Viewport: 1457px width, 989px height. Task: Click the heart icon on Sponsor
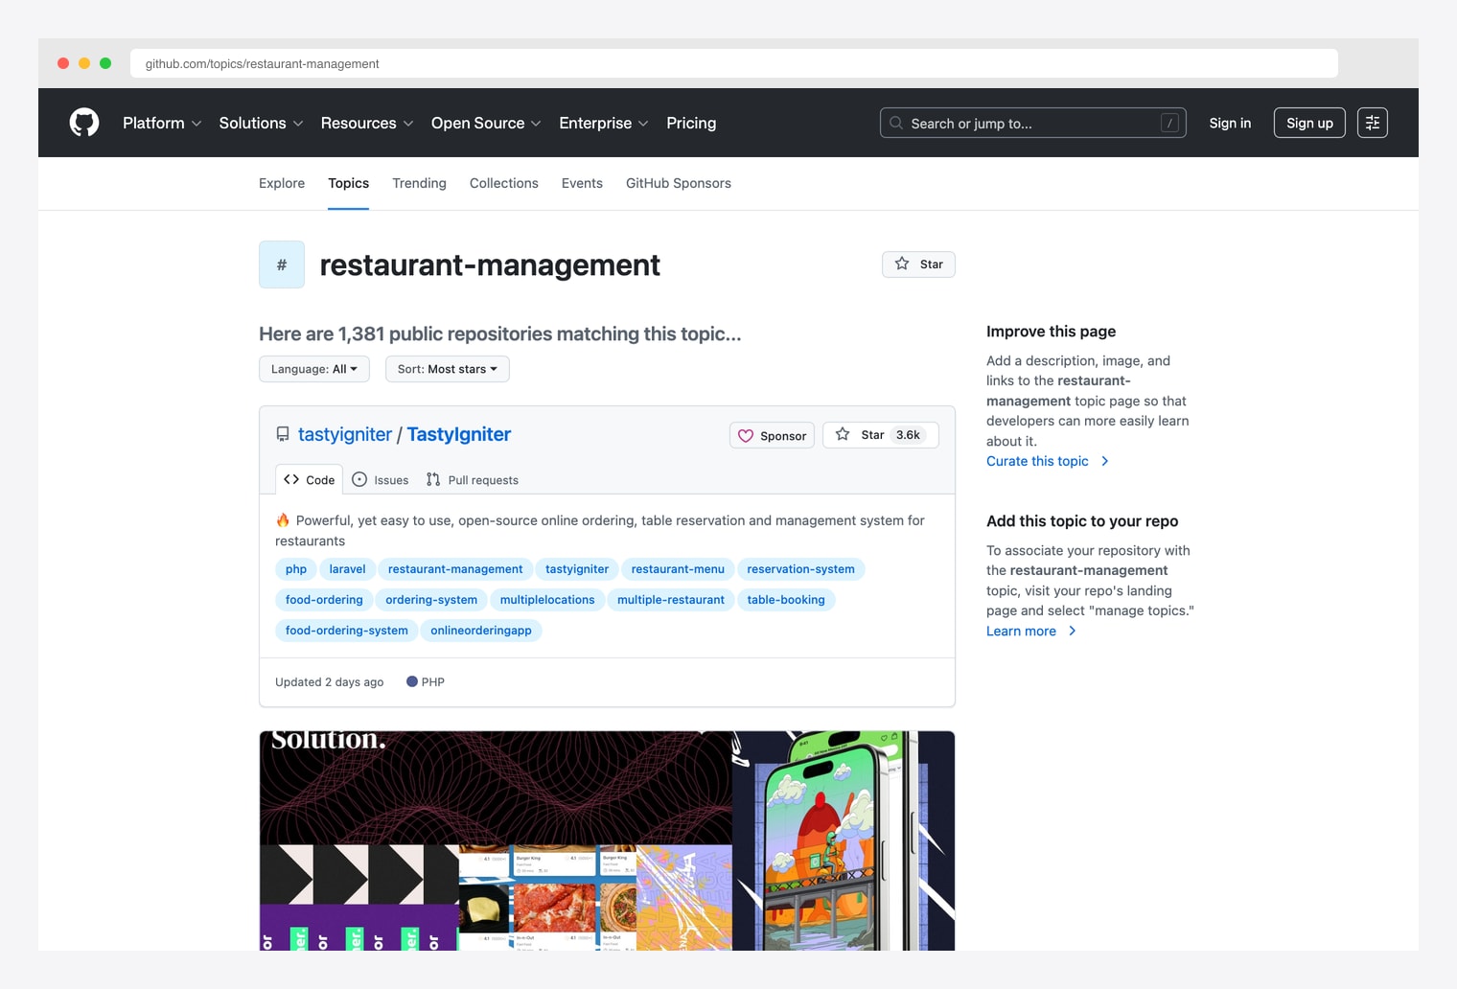point(746,436)
